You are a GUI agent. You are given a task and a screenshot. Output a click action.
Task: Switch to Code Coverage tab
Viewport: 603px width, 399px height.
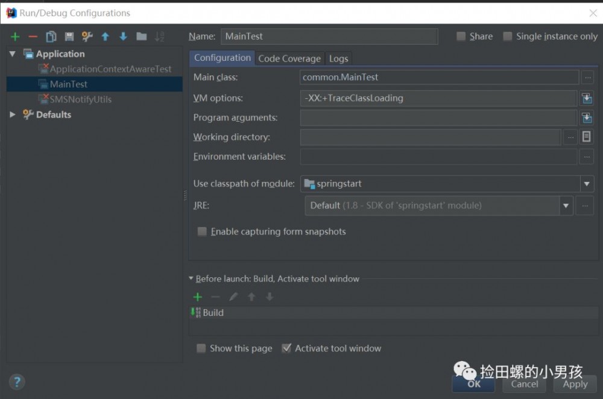pyautogui.click(x=289, y=59)
